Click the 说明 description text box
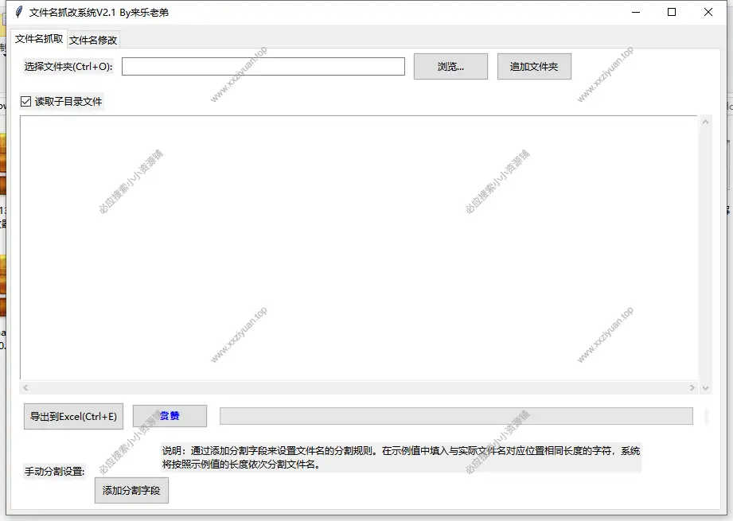Image resolution: width=733 pixels, height=521 pixels. pyautogui.click(x=400, y=457)
